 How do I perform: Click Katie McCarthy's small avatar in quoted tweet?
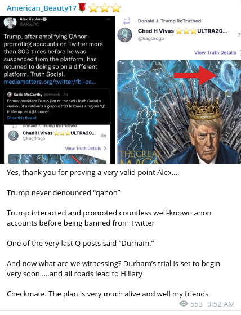pos(10,94)
